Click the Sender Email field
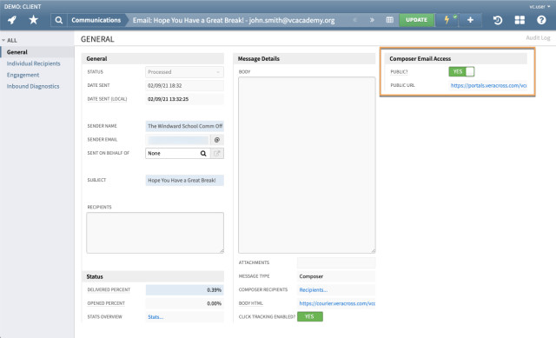 (177, 140)
